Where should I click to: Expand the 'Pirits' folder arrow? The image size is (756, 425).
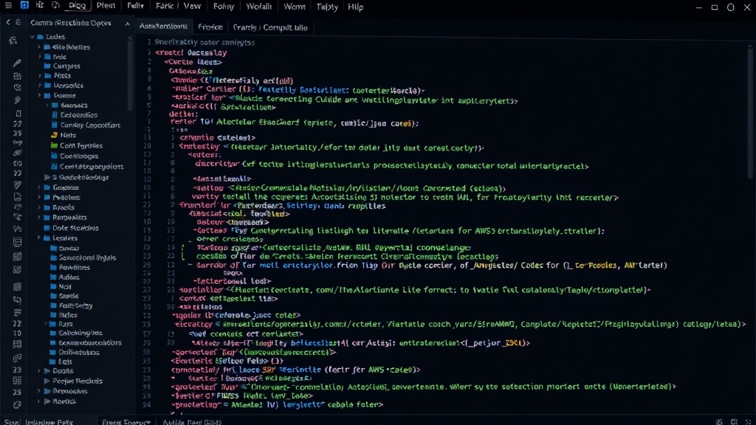[x=40, y=76]
